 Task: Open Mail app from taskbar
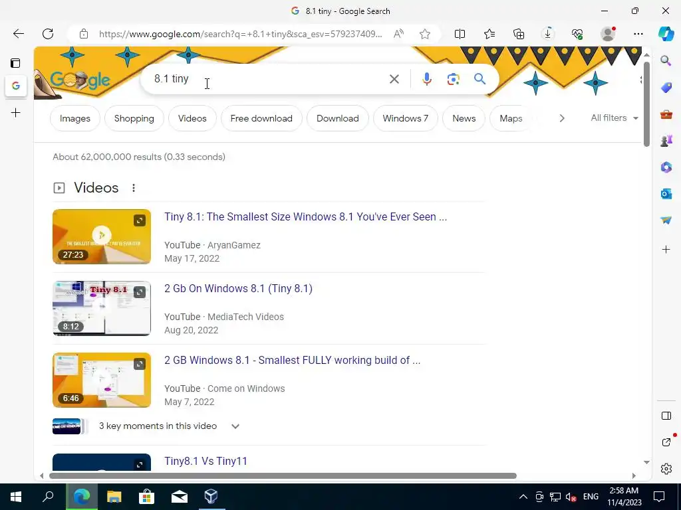tap(179, 497)
